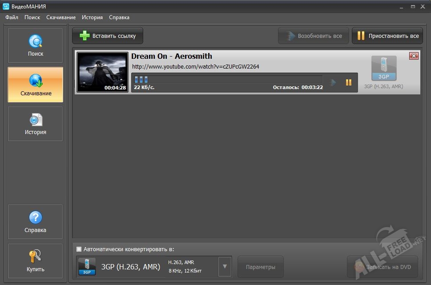Click Приостановить все button
431x285 pixels.
pos(387,36)
